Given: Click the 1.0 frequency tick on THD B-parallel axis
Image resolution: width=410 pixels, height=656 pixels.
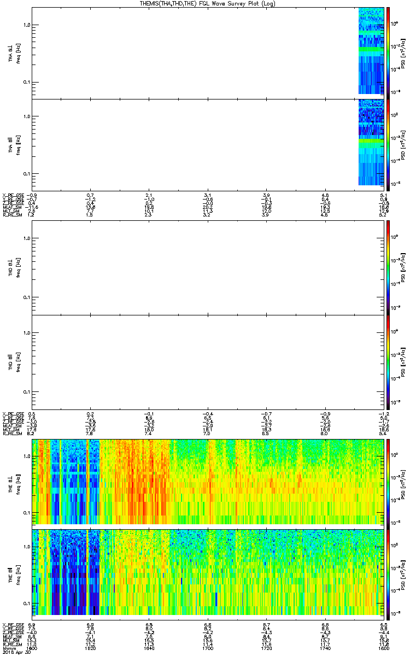Looking at the screenshot, I should (x=26, y=333).
